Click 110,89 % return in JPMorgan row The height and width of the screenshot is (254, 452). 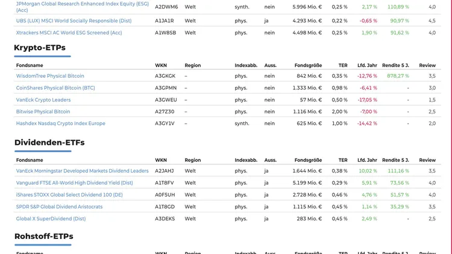pyautogui.click(x=398, y=7)
